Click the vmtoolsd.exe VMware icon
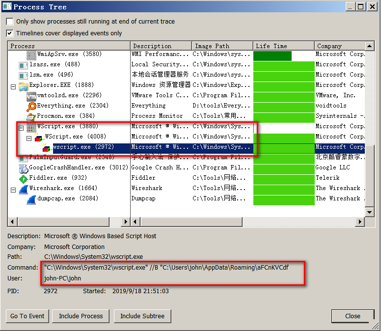 (31, 96)
